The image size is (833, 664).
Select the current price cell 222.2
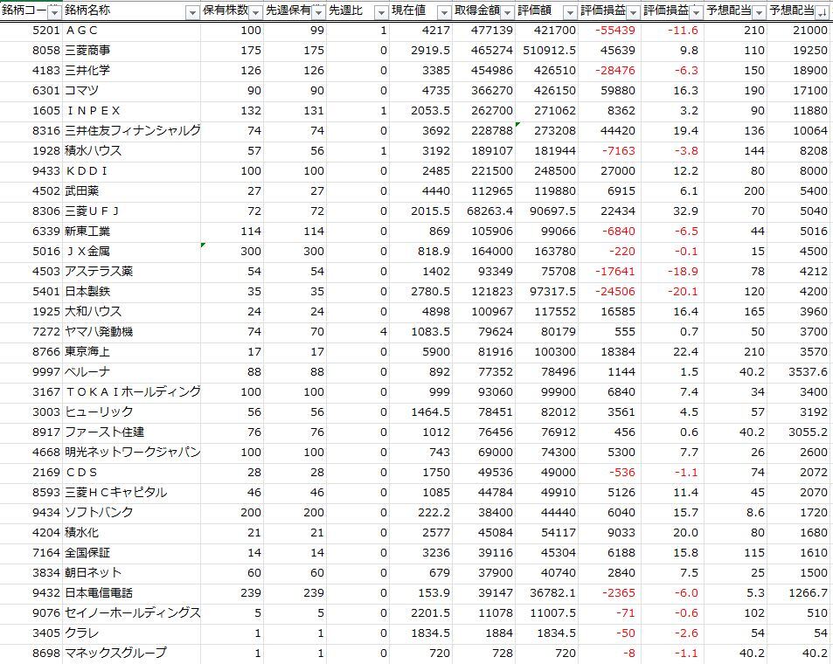pyautogui.click(x=420, y=513)
